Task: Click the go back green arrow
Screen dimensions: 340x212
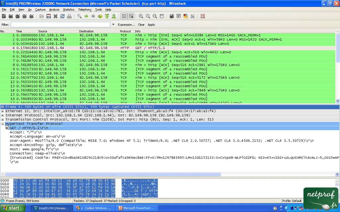Action: coord(86,16)
